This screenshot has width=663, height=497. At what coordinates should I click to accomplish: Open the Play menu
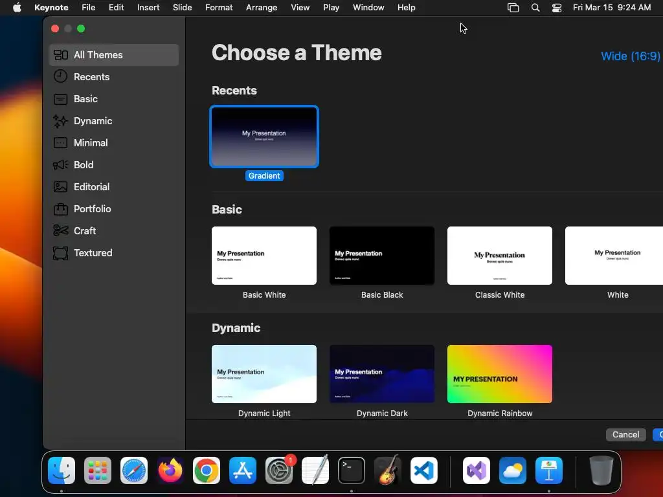pyautogui.click(x=331, y=8)
